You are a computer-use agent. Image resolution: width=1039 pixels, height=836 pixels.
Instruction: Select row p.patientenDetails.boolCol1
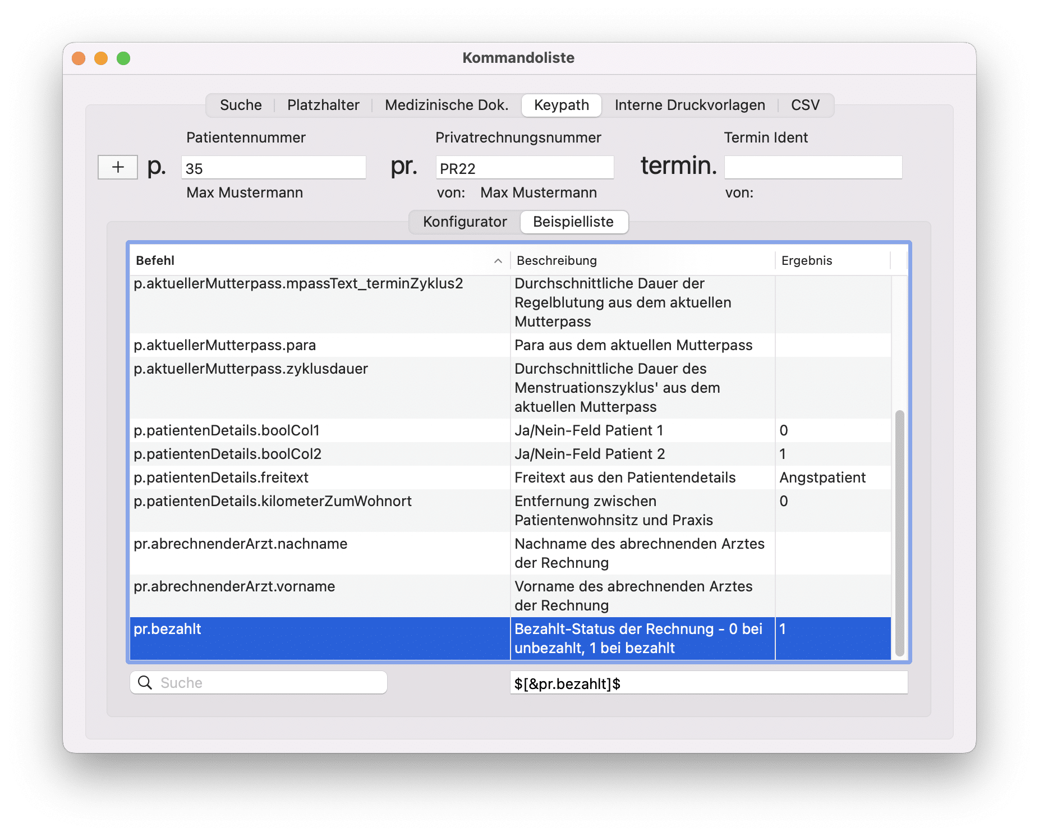511,430
